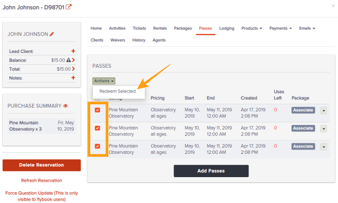
Task: Expand Total details chevron
Action: 73,69
